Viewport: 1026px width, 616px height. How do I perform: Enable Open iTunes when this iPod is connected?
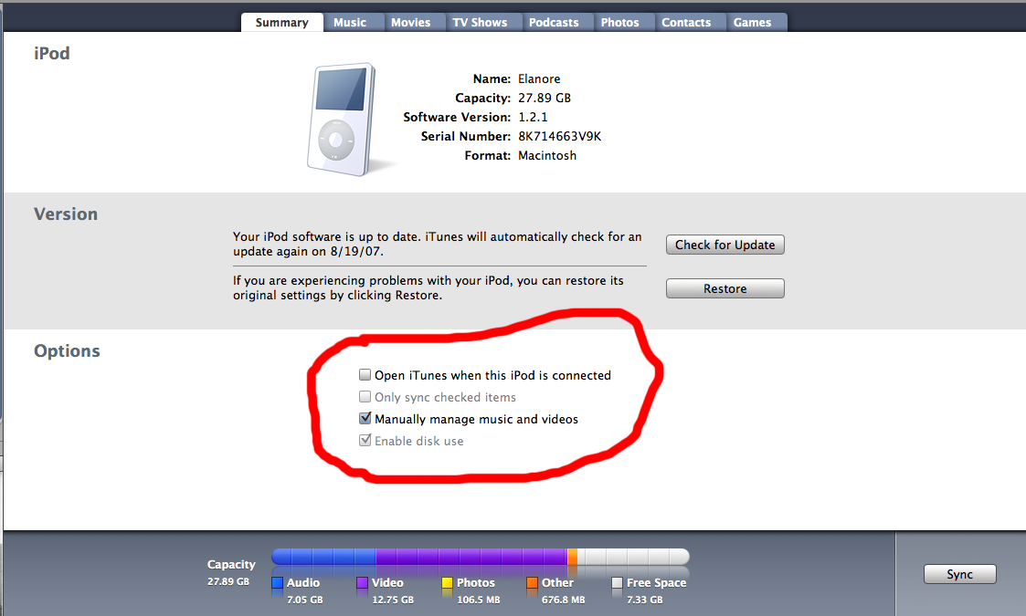click(x=365, y=375)
